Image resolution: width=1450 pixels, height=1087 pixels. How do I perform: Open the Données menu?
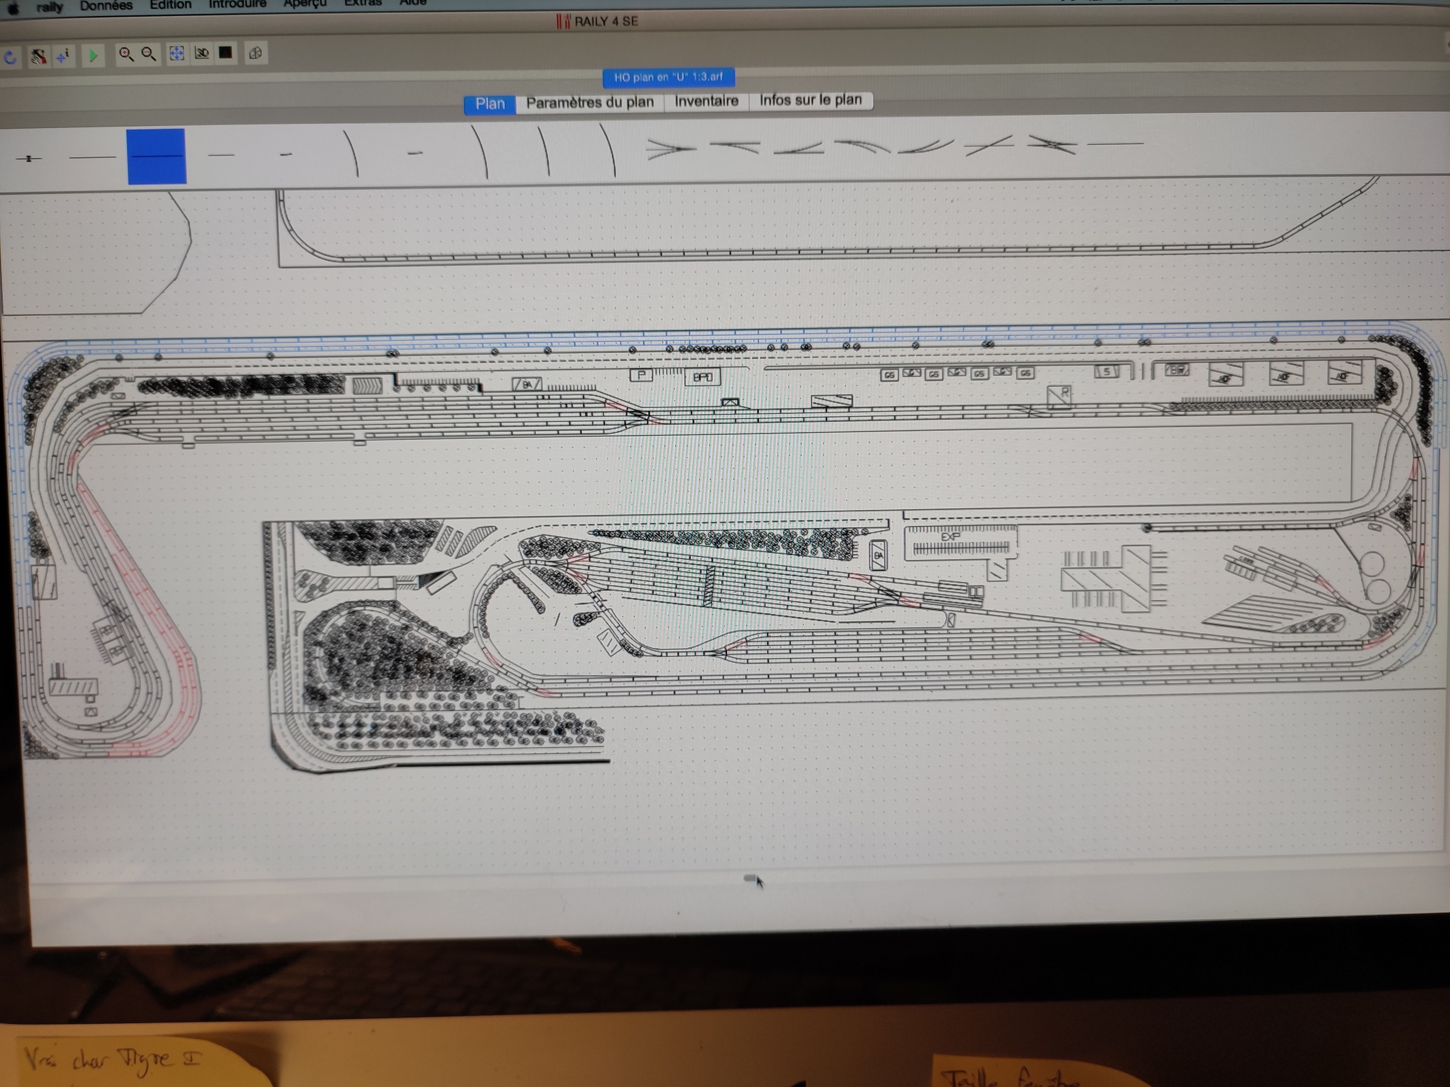tap(106, 6)
